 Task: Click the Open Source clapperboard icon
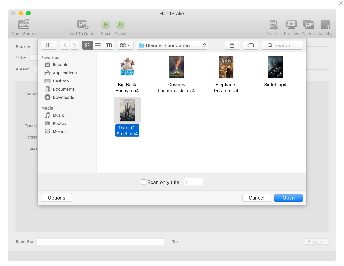coord(24,25)
